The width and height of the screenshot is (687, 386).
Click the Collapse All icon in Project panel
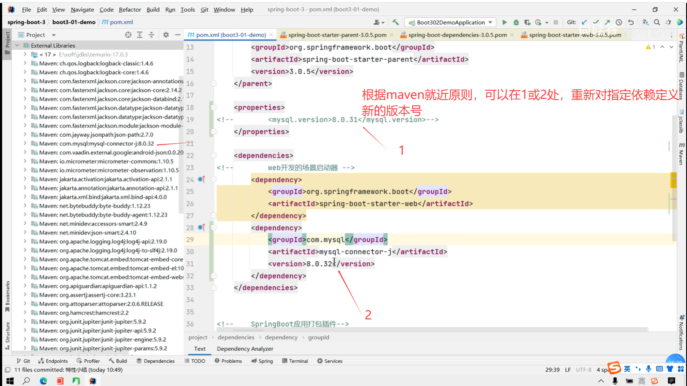151,35
